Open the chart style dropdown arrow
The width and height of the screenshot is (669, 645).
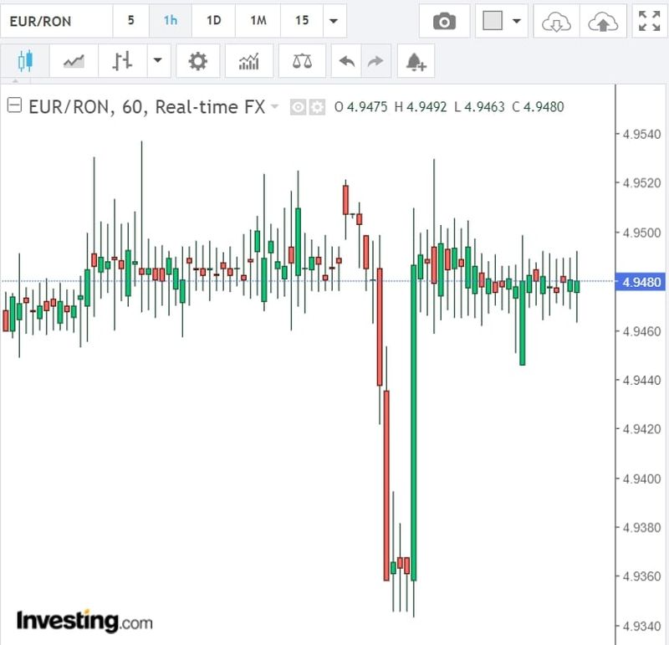158,61
